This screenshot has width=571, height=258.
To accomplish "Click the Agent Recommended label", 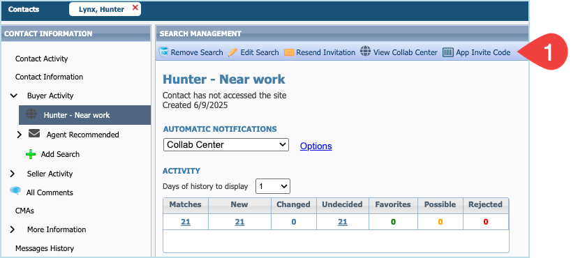I will 82,135.
